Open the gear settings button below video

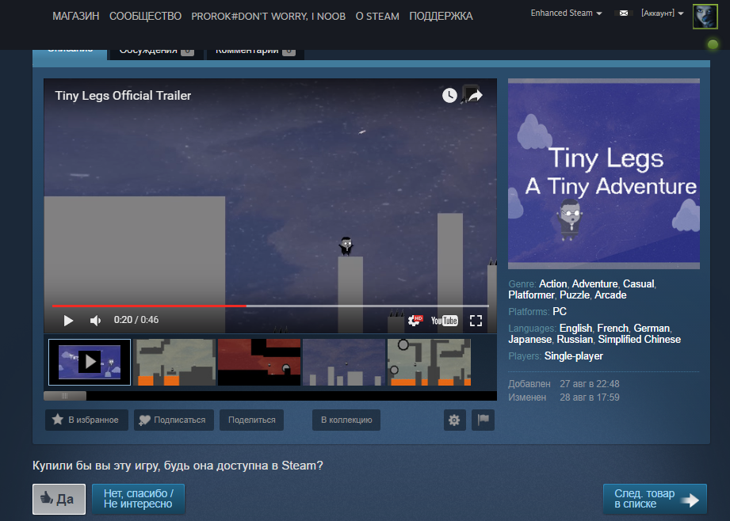tap(454, 420)
